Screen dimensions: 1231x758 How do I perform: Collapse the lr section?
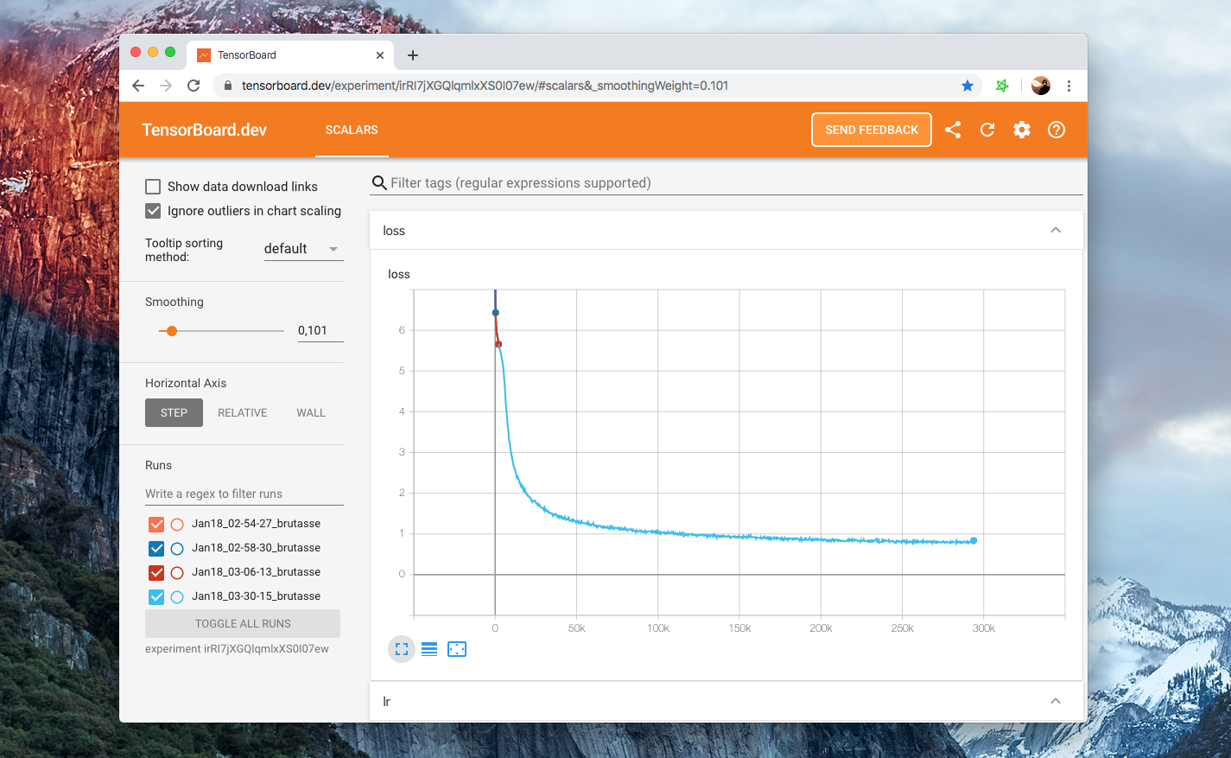coord(1055,701)
